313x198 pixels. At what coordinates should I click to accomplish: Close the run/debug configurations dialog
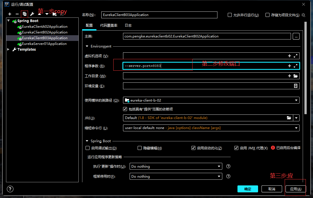coord(304,4)
